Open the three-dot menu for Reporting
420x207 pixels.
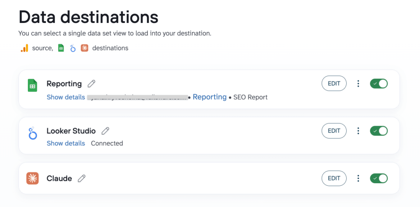click(358, 84)
